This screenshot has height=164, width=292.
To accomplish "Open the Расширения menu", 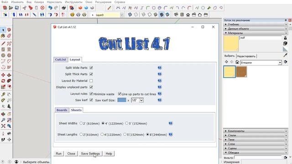I will (x=103, y=2).
